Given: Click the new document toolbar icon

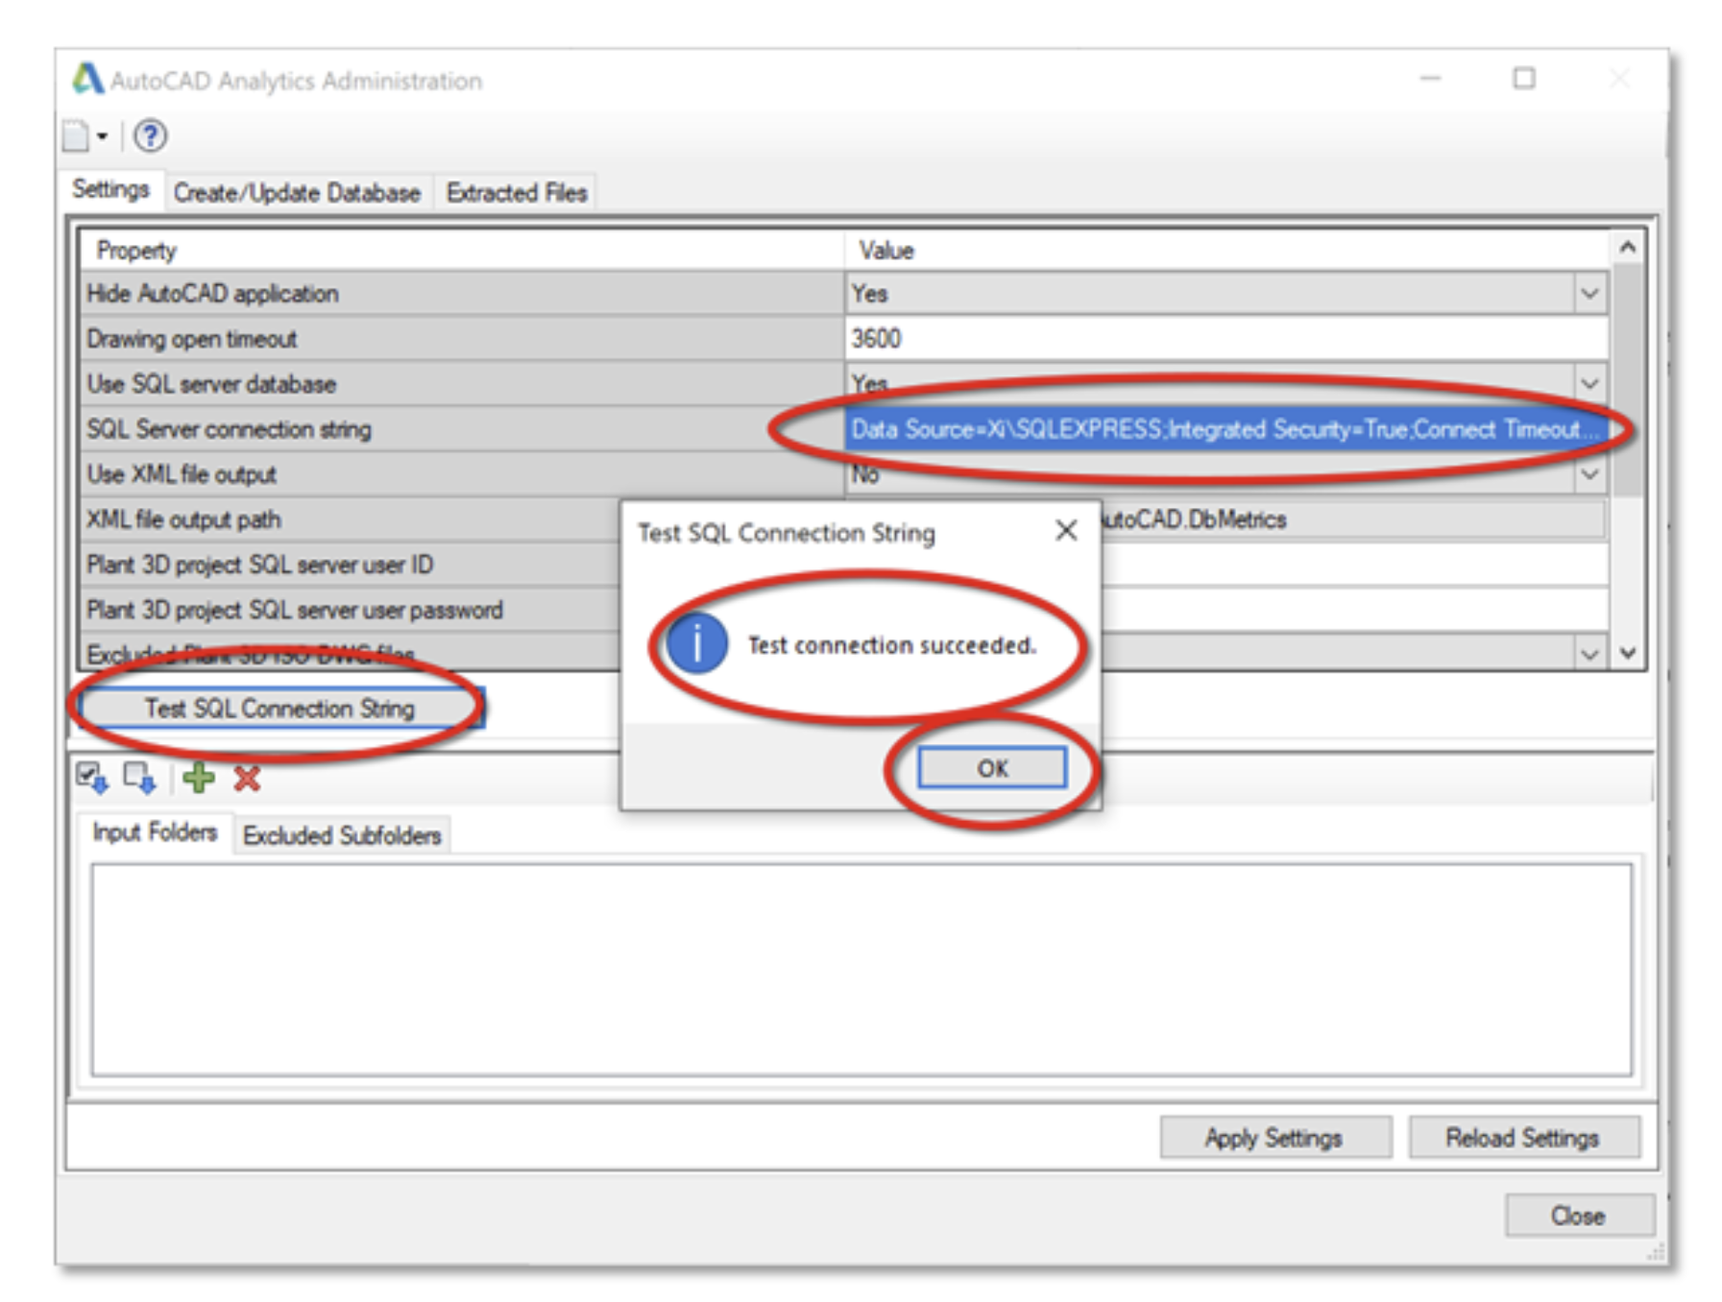Looking at the screenshot, I should pyautogui.click(x=75, y=136).
